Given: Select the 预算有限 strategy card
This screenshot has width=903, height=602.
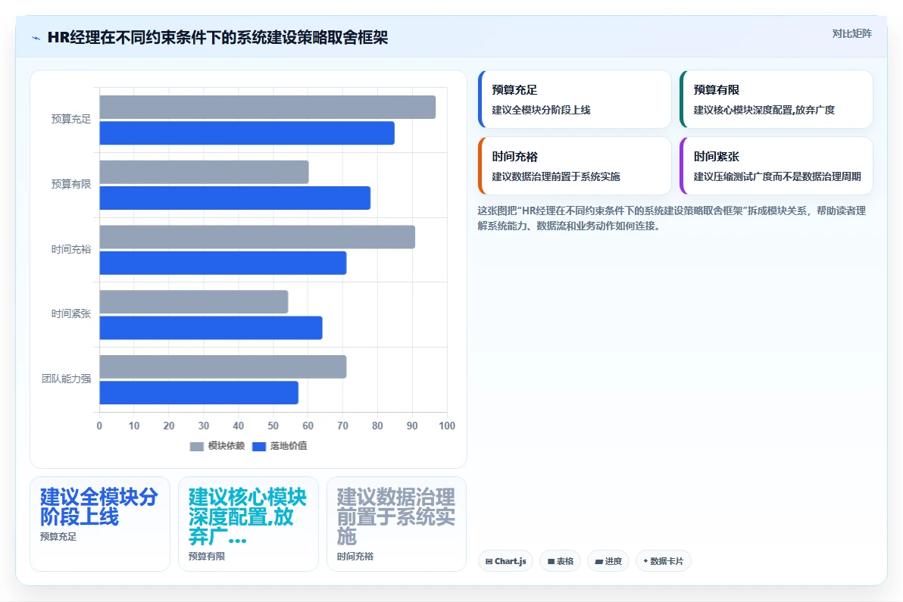Looking at the screenshot, I should [776, 99].
